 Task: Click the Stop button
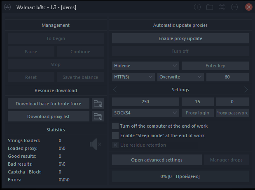click(x=56, y=64)
